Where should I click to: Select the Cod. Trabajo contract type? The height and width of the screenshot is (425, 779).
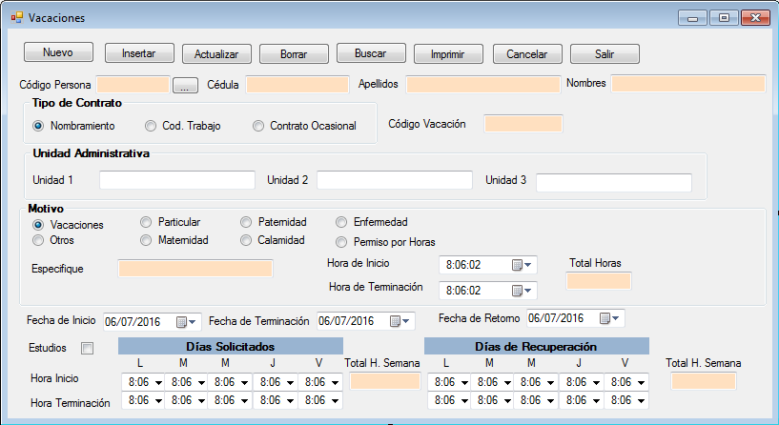tap(151, 126)
